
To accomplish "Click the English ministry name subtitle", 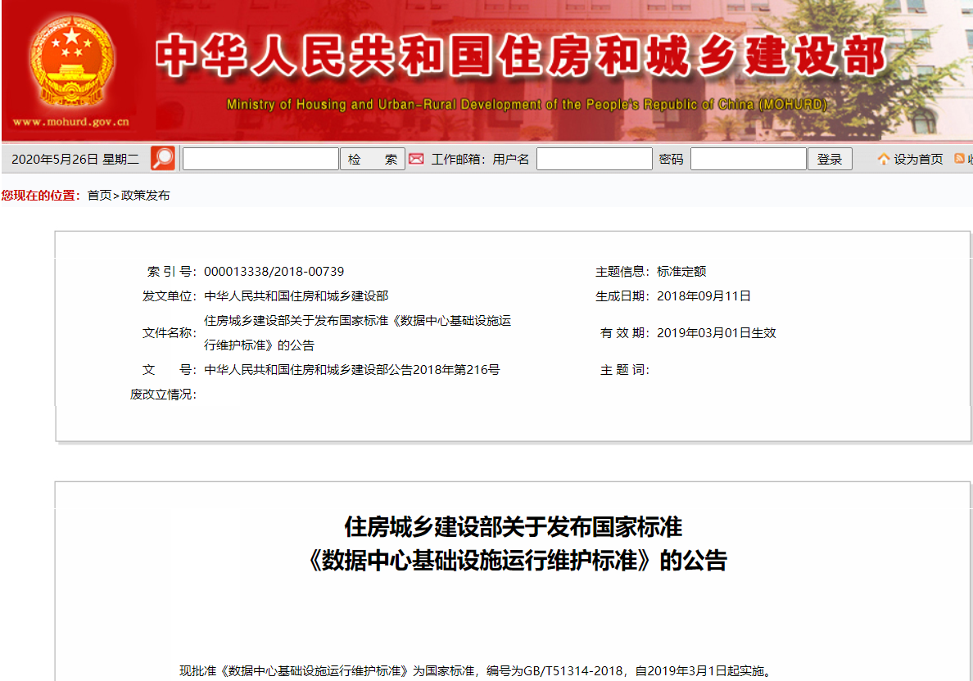I will click(527, 104).
